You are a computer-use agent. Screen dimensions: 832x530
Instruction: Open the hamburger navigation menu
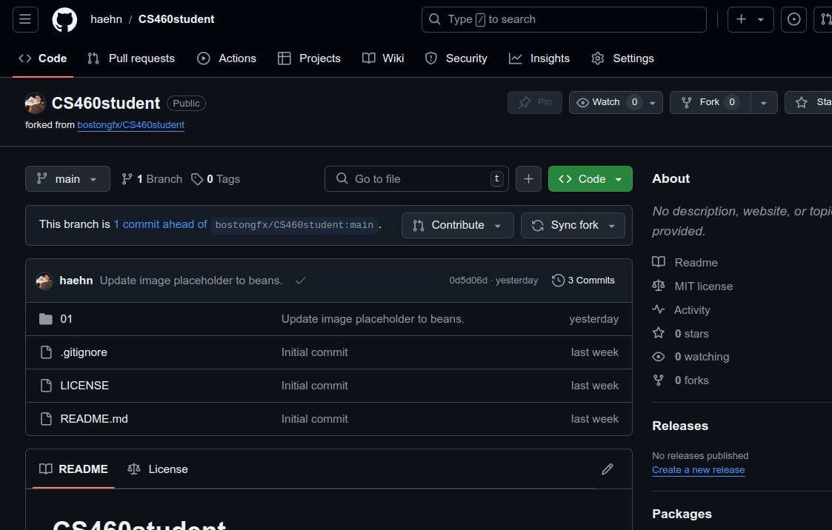[25, 19]
